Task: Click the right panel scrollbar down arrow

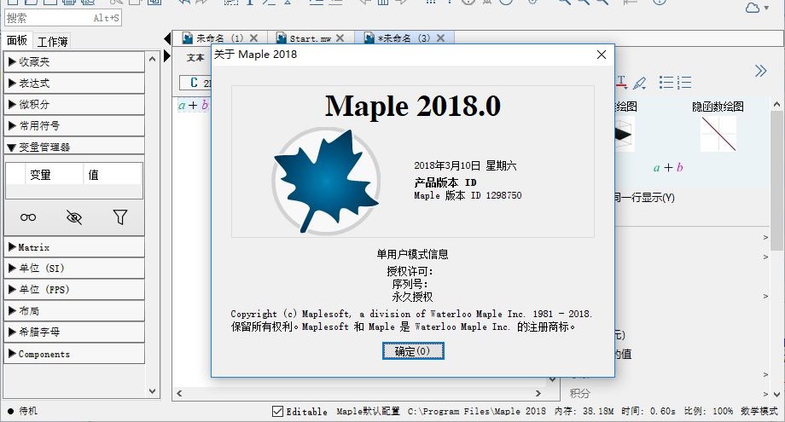Action: (x=776, y=394)
